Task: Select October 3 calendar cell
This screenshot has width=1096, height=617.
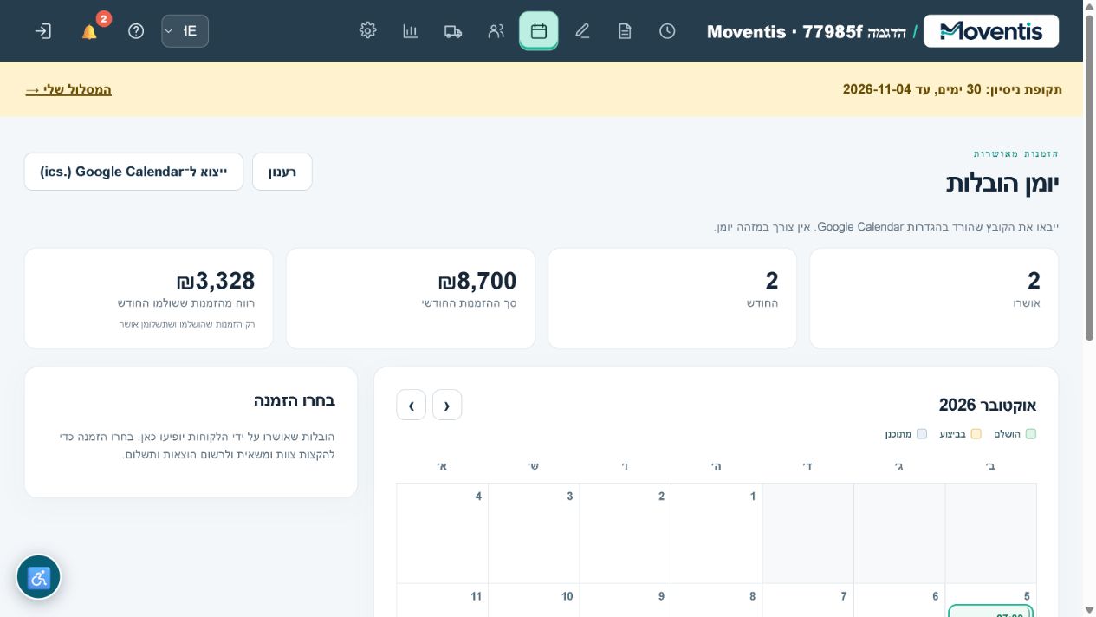Action: click(534, 533)
